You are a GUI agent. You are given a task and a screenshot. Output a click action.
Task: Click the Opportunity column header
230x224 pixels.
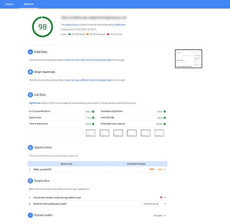[x=66, y=164]
